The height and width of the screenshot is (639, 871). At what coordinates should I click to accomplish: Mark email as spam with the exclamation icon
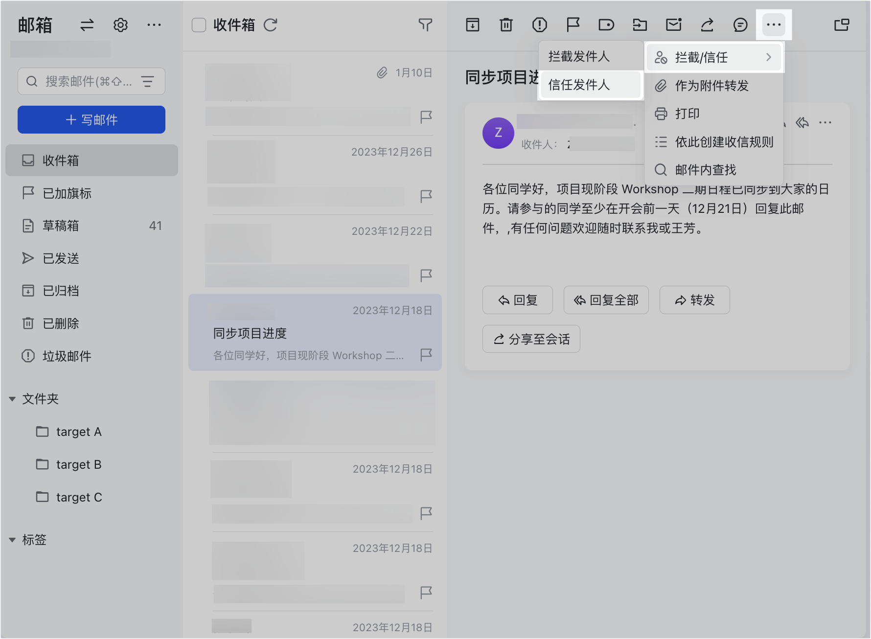pos(539,24)
